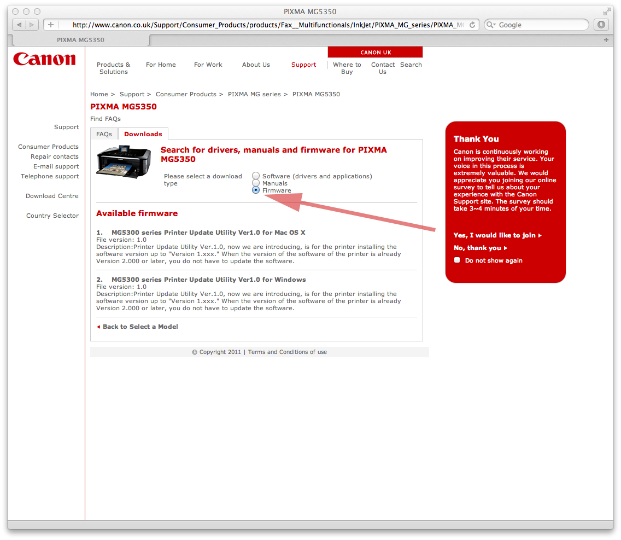The width and height of the screenshot is (621, 540).
Task: Switch to the FAQs tab
Action: point(104,134)
